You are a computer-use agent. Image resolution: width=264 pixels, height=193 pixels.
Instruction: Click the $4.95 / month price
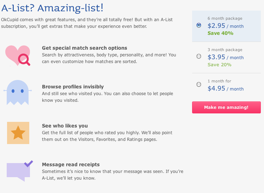226,88
